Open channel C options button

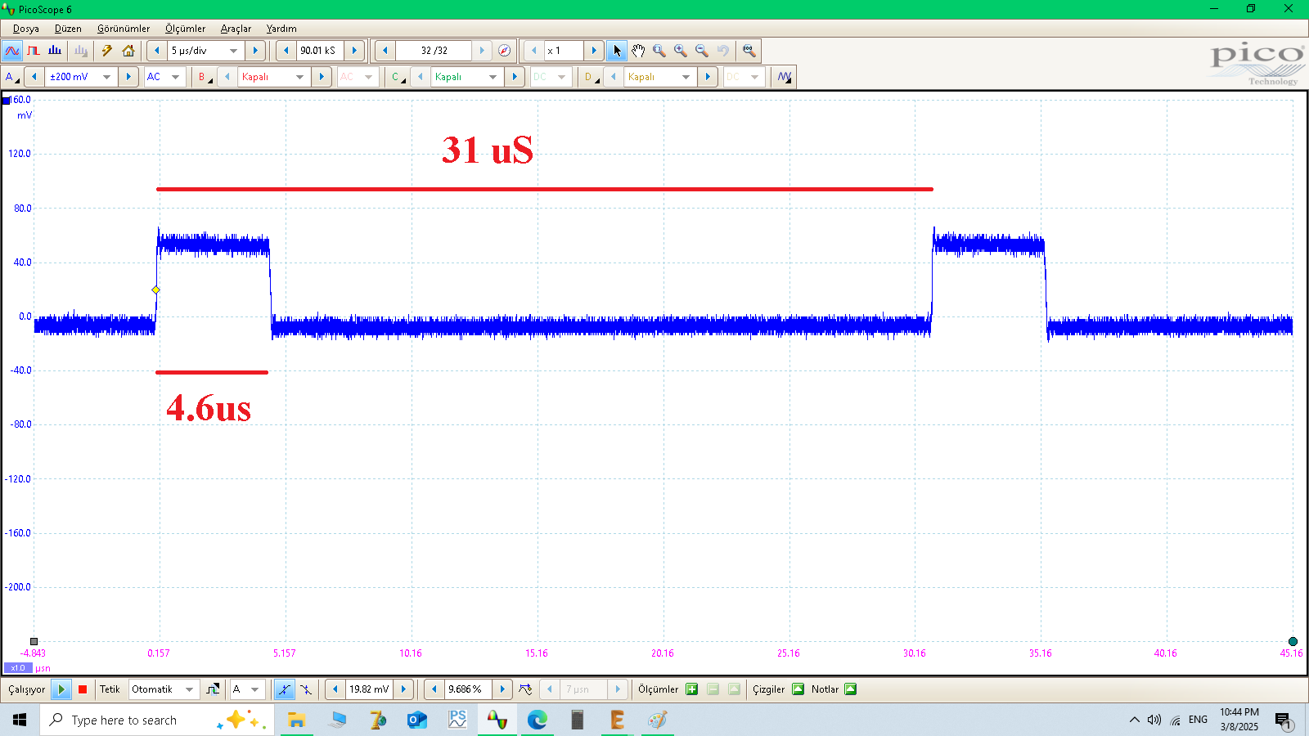398,77
